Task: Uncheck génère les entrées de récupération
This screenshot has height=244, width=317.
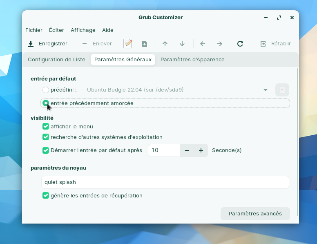Action: tap(46, 196)
